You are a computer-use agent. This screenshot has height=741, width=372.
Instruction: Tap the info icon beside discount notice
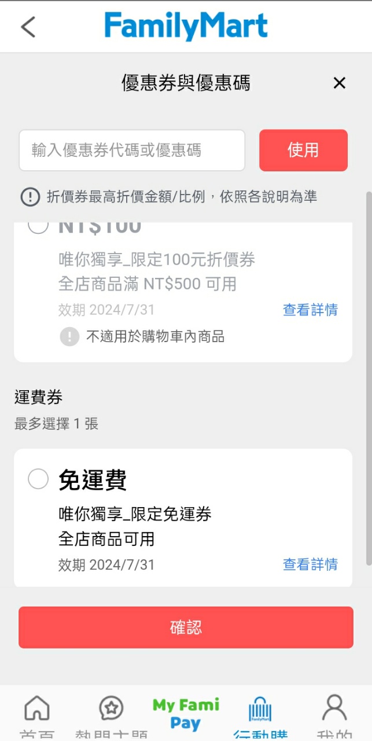click(30, 197)
